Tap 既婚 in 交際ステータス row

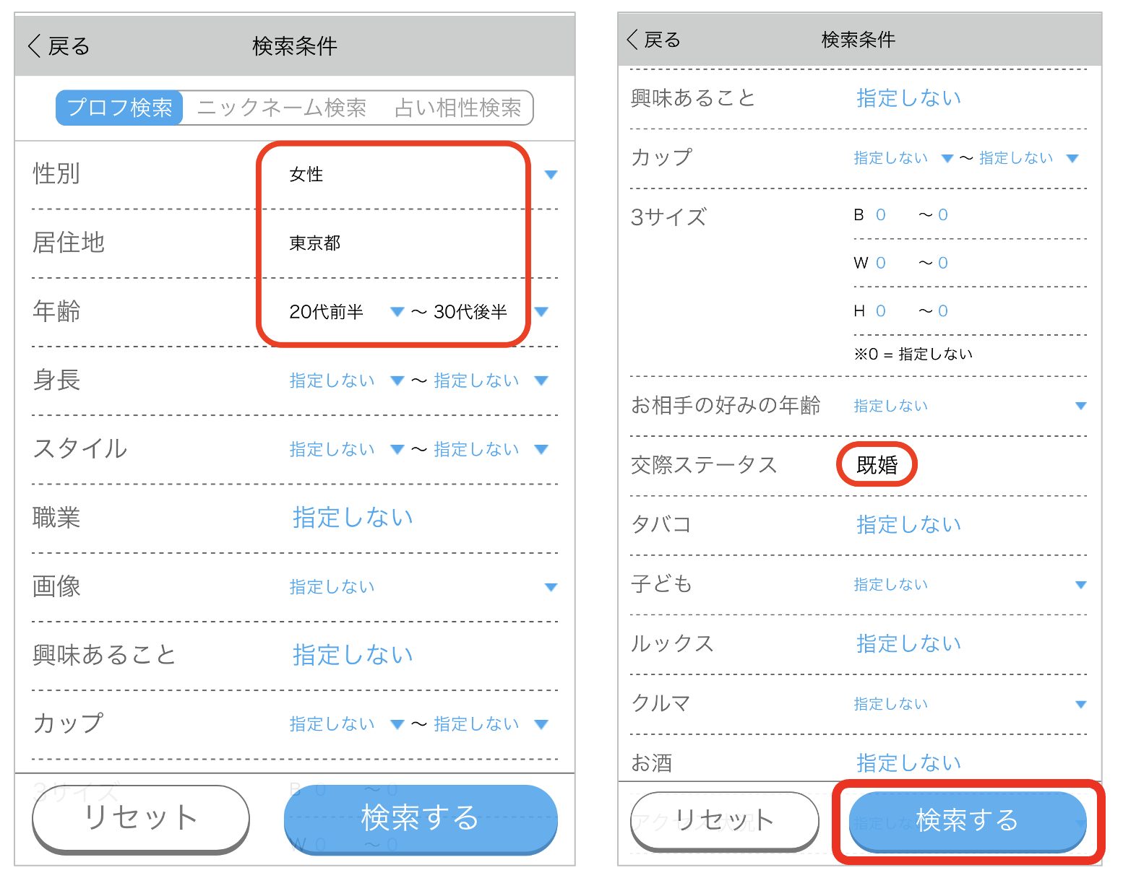(877, 465)
